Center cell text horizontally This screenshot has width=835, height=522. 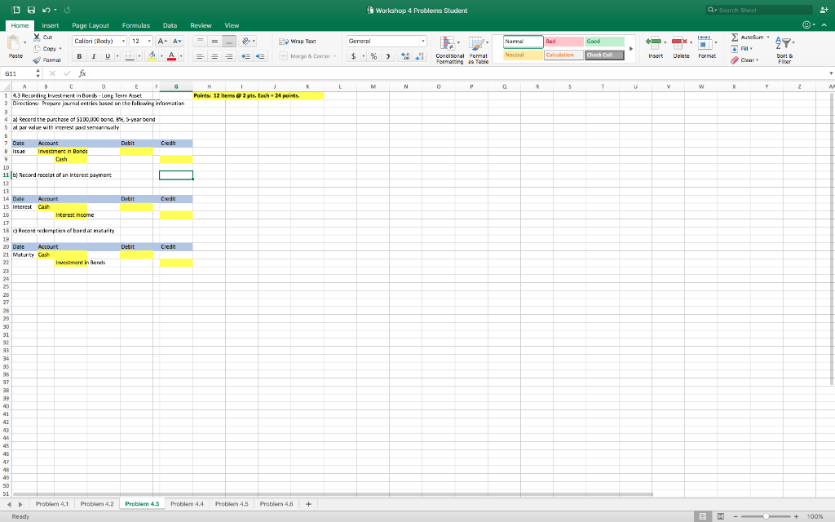(x=214, y=56)
